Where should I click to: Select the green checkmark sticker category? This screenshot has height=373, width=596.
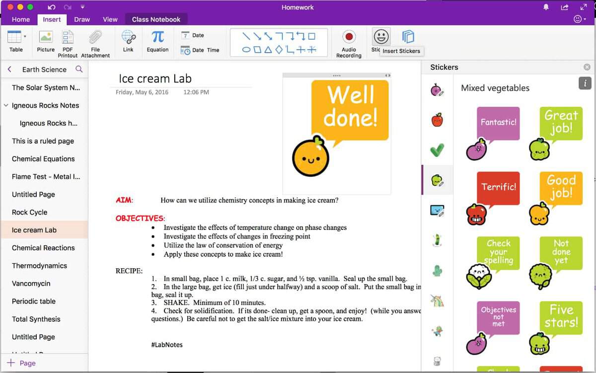tap(437, 149)
